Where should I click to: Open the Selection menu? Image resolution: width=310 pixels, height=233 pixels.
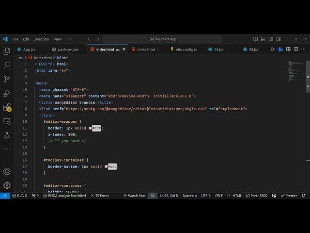(x=41, y=39)
